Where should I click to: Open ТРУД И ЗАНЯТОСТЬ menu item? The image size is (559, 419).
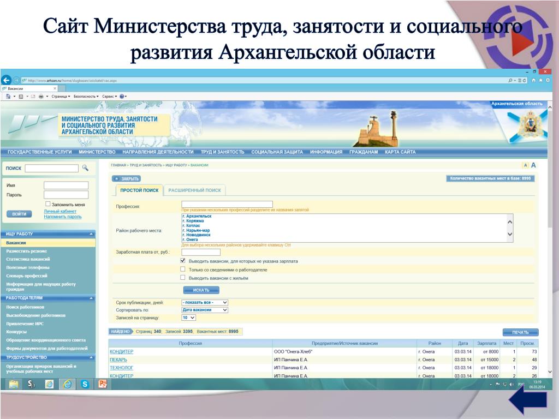click(x=223, y=152)
